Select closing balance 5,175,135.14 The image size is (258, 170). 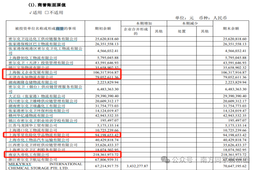point(236,125)
